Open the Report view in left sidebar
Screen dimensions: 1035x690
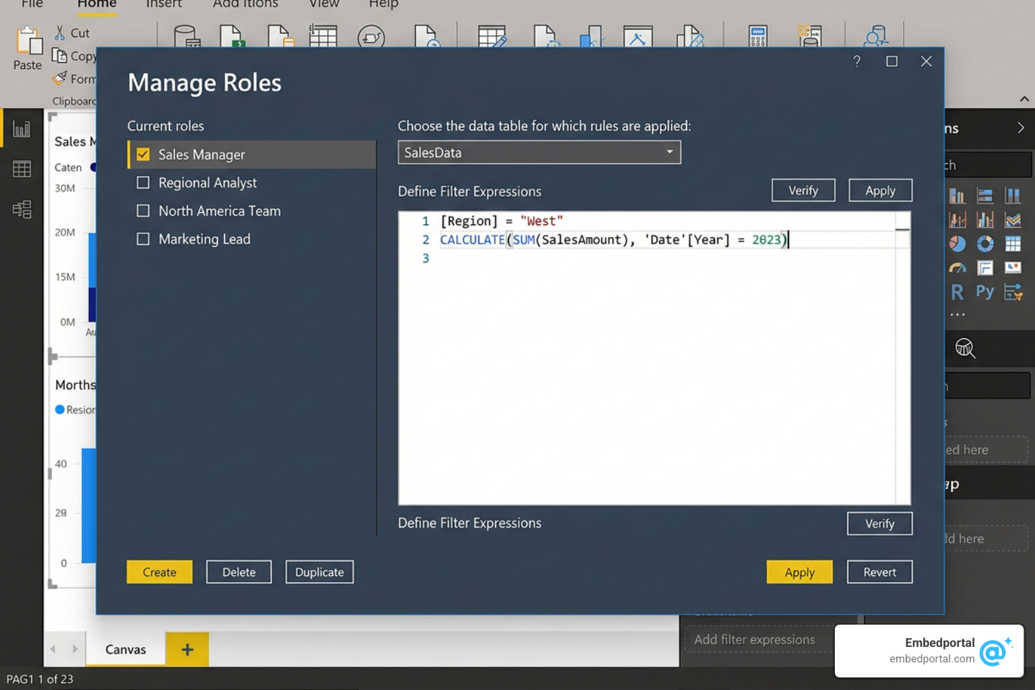click(22, 128)
